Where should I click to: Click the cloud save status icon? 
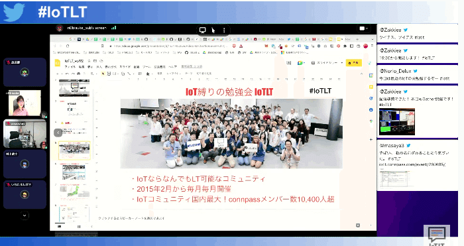[x=101, y=61]
